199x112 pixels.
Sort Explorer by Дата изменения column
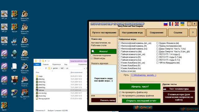point(76,72)
